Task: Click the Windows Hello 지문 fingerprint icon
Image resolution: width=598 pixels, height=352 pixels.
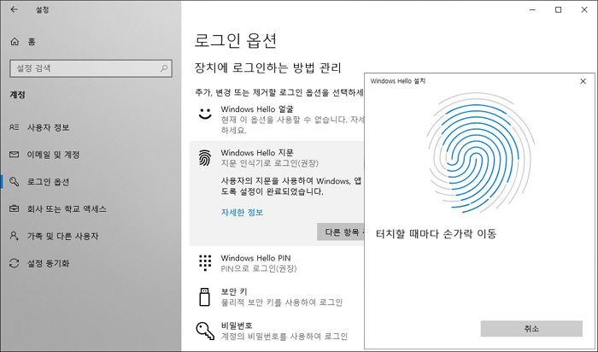Action: (x=204, y=157)
